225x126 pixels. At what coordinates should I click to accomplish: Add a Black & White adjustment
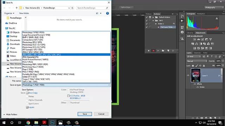[x=201, y=44]
